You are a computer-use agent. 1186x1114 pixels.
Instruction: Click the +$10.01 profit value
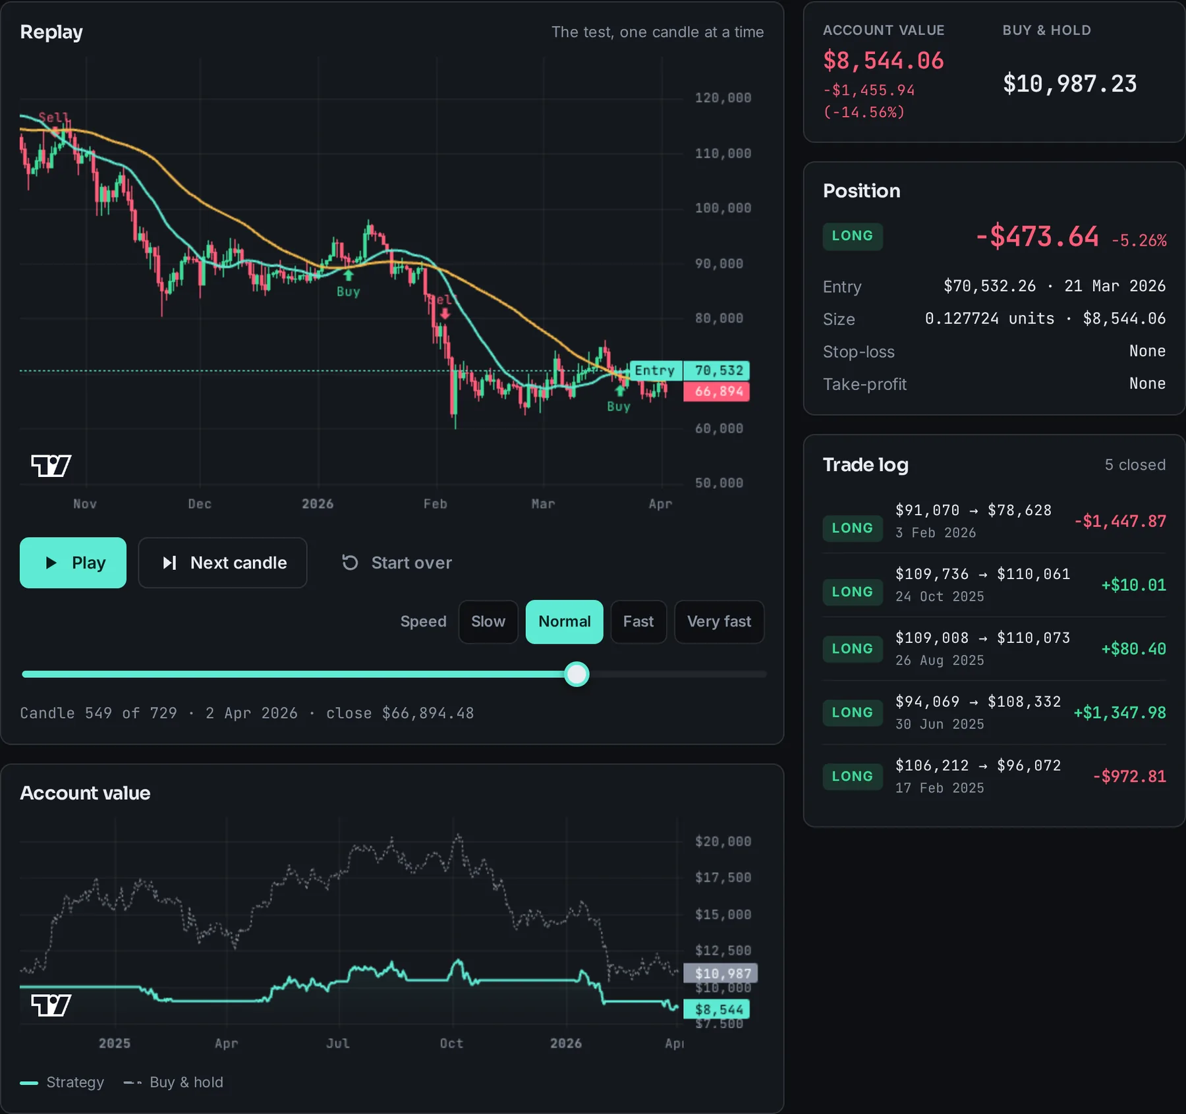tap(1134, 585)
